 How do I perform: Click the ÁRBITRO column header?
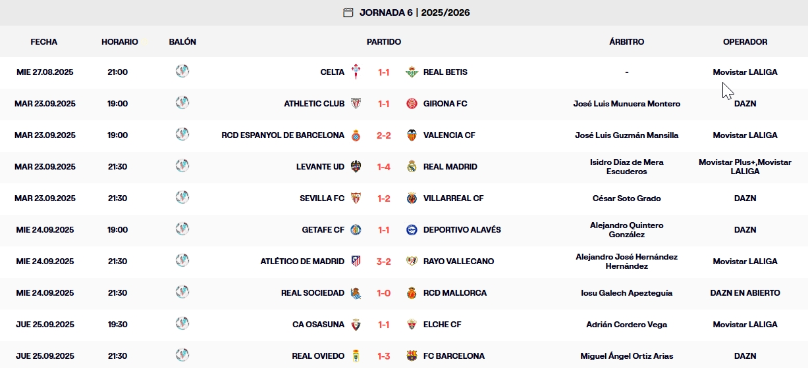click(626, 41)
